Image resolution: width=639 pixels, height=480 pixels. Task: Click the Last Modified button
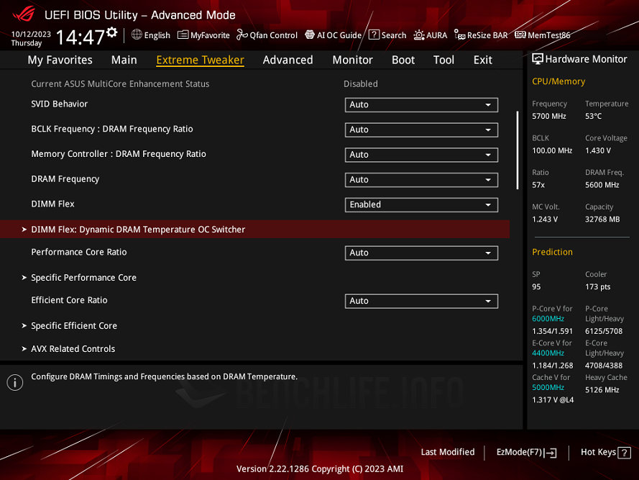447,452
